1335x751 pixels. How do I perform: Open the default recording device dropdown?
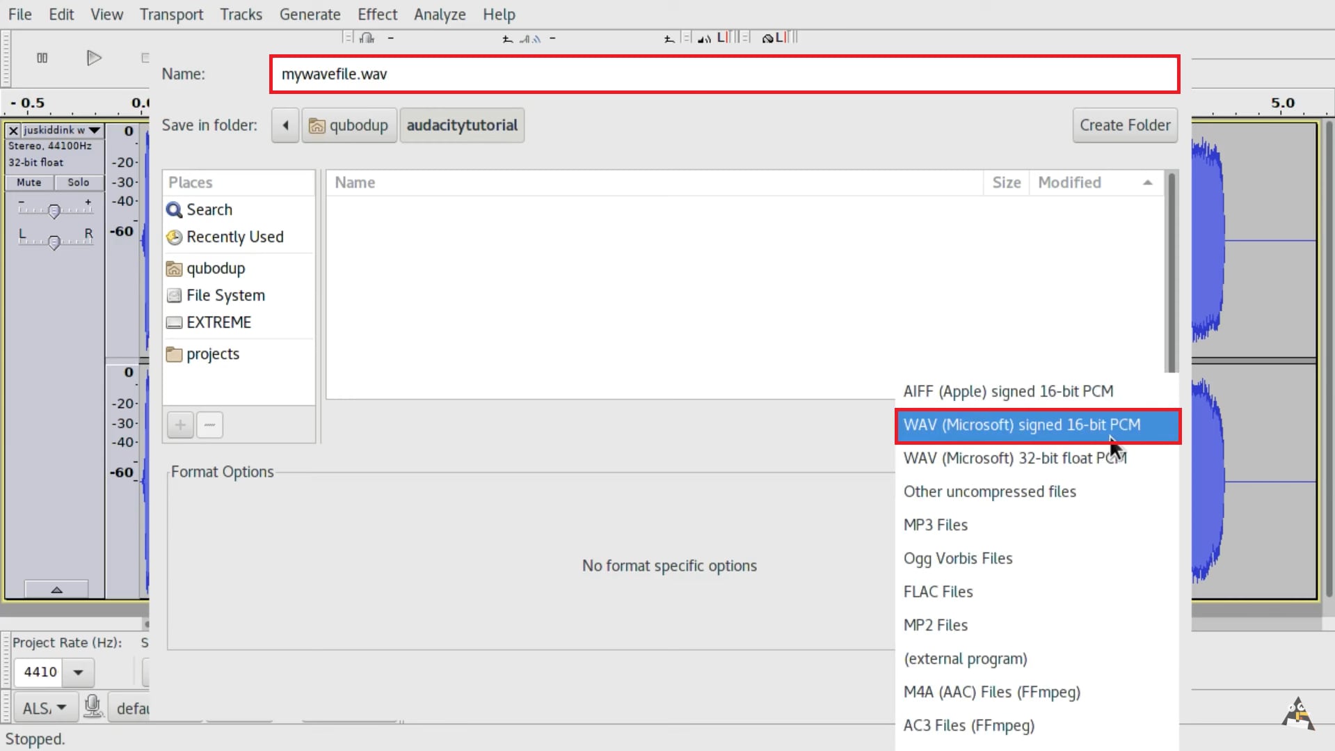coord(132,709)
